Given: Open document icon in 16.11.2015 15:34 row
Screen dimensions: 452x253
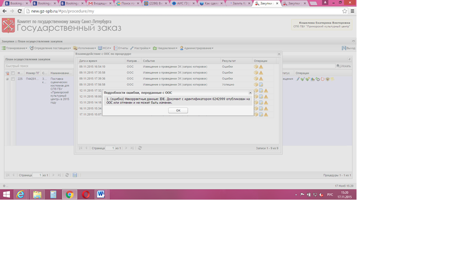Looking at the screenshot, I should point(261,108).
